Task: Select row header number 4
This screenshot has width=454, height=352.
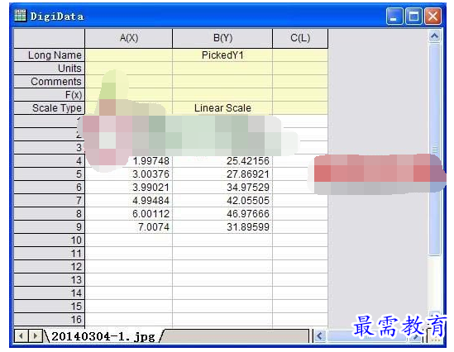Action: [x=50, y=161]
